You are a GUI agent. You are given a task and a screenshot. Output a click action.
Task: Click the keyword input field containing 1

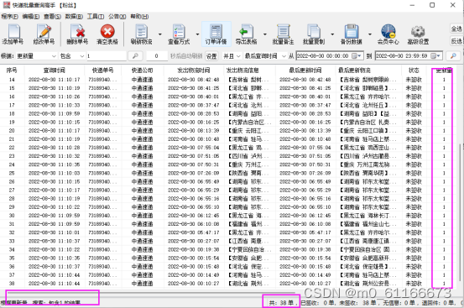[x=106, y=55]
